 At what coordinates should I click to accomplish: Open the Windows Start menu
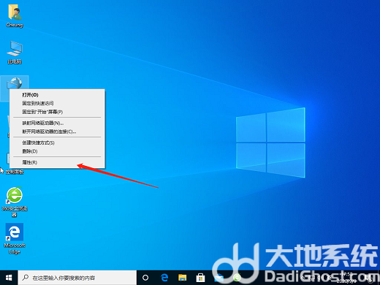pyautogui.click(x=9, y=278)
